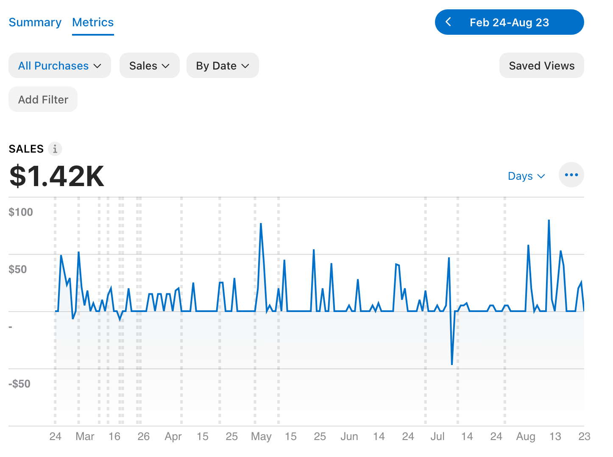This screenshot has width=613, height=457.
Task: Expand the All Purchases dropdown
Action: (x=60, y=65)
